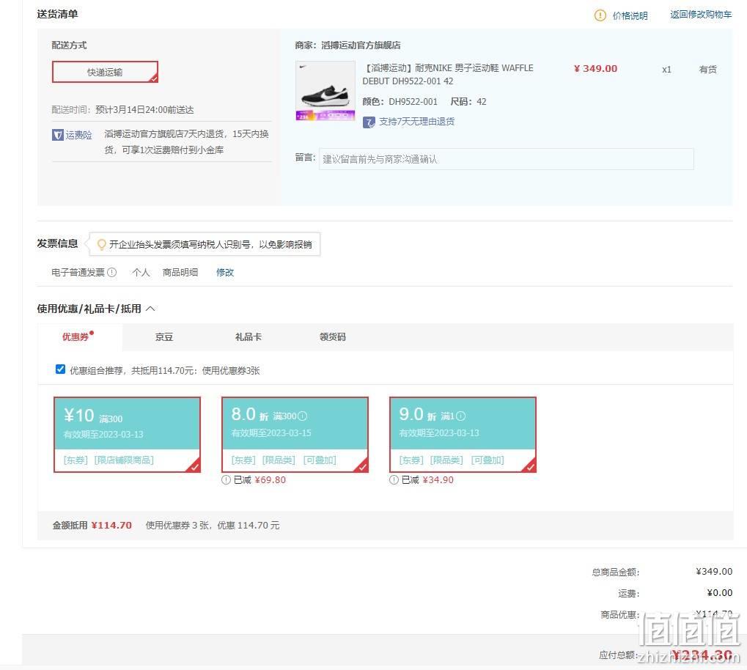The height and width of the screenshot is (670, 747).
Task: Click info icon beside 已减 ¥69.80
Action: pyautogui.click(x=227, y=480)
